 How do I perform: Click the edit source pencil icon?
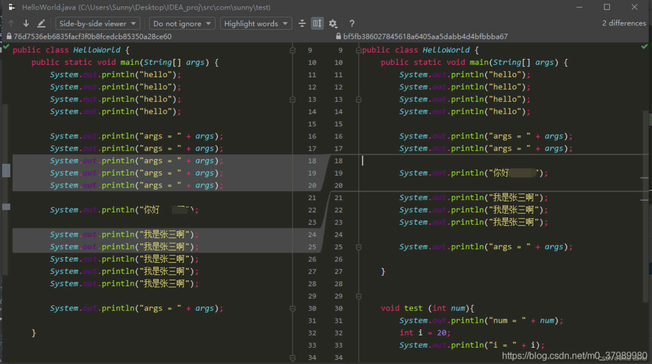coord(41,23)
